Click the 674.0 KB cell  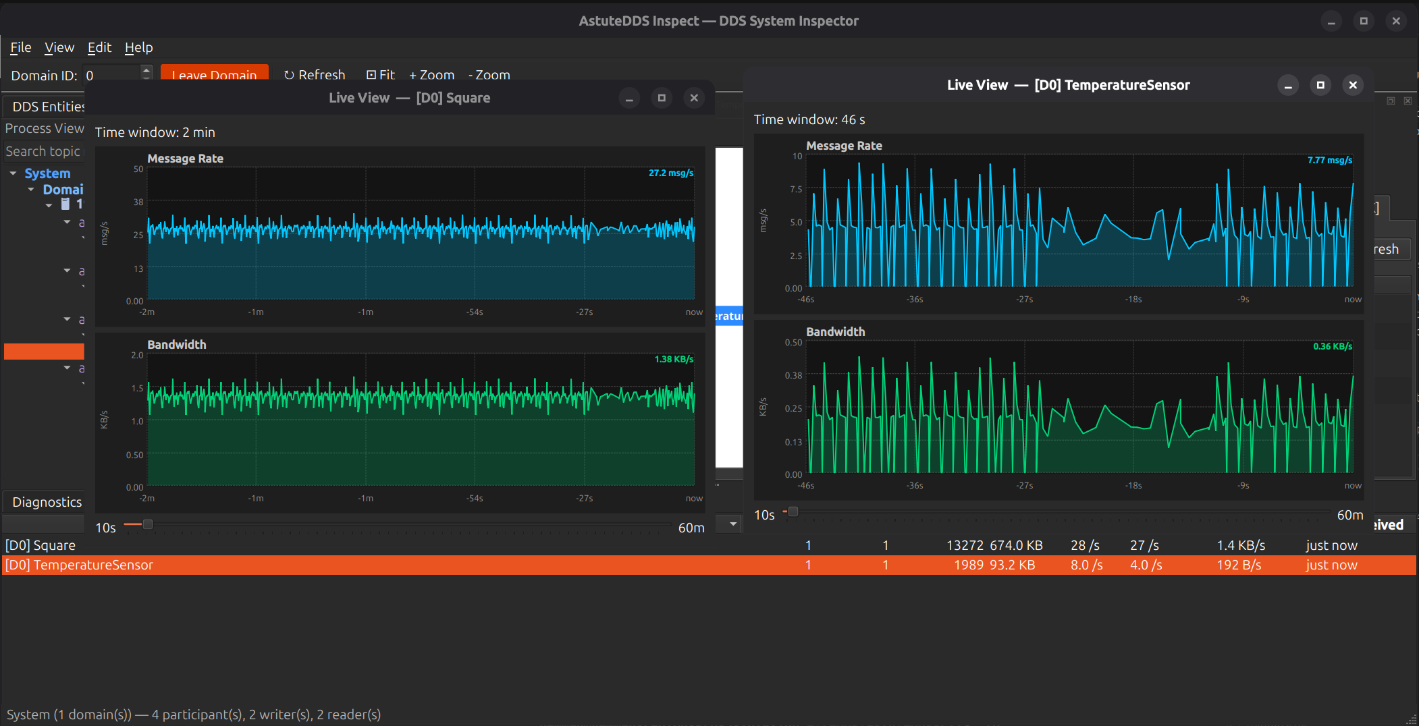(1016, 545)
